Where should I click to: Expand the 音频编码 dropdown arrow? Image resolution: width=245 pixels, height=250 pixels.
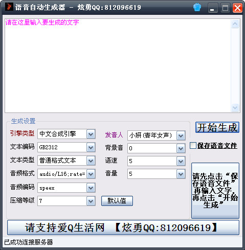(91, 188)
